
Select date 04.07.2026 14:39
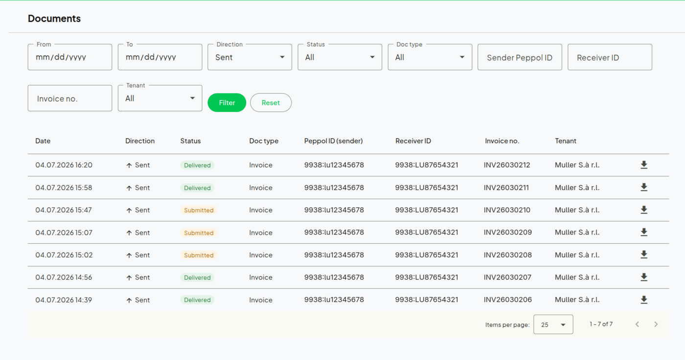click(x=64, y=300)
